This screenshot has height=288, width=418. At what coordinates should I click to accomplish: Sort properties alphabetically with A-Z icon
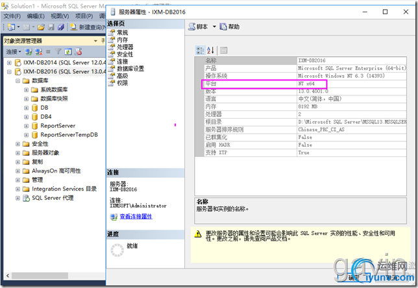click(x=210, y=50)
